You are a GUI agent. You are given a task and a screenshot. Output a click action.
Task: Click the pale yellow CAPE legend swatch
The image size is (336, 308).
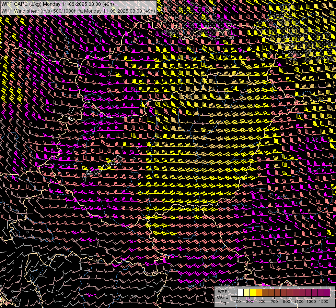[247, 293]
